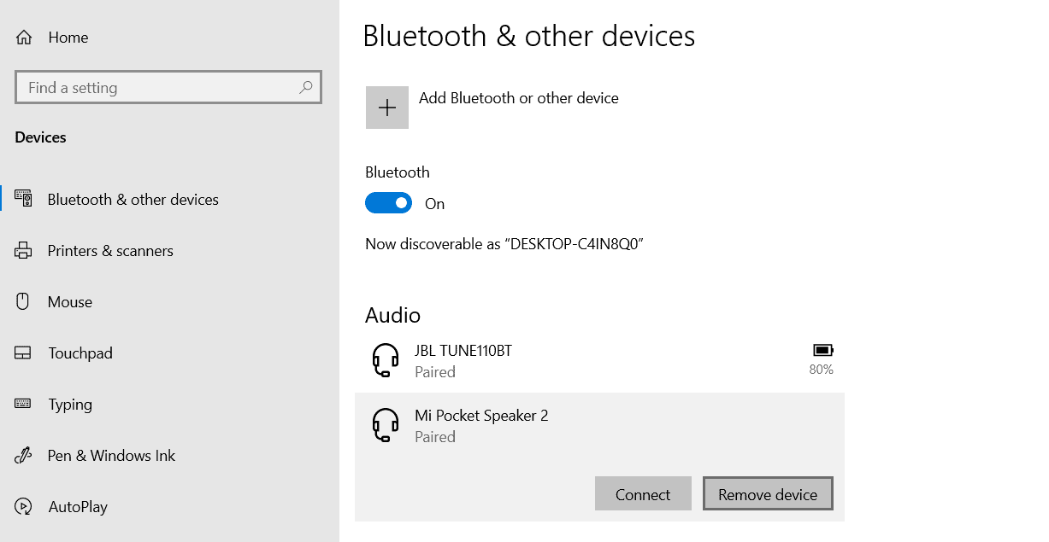Open Bluetooth & other devices page

click(133, 200)
